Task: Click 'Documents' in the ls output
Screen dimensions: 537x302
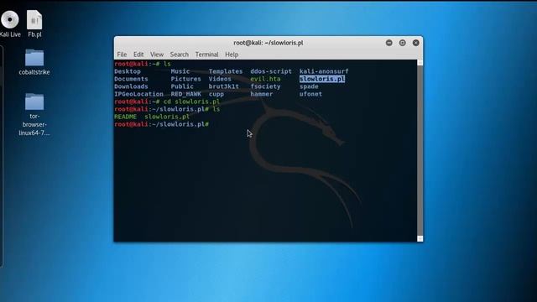Action: tap(131, 79)
